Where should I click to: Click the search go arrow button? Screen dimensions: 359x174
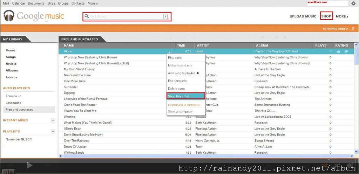165,16
